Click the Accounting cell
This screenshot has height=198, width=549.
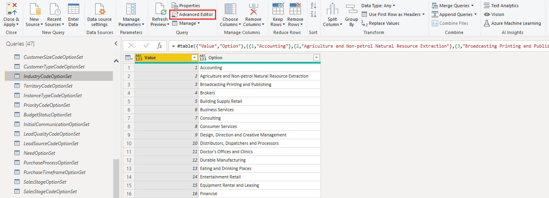coord(259,68)
